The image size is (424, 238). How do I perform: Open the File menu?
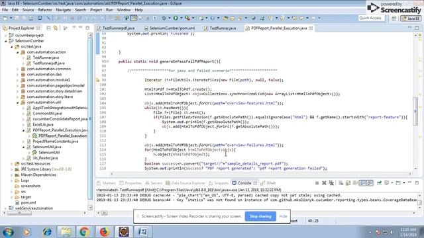5,10
